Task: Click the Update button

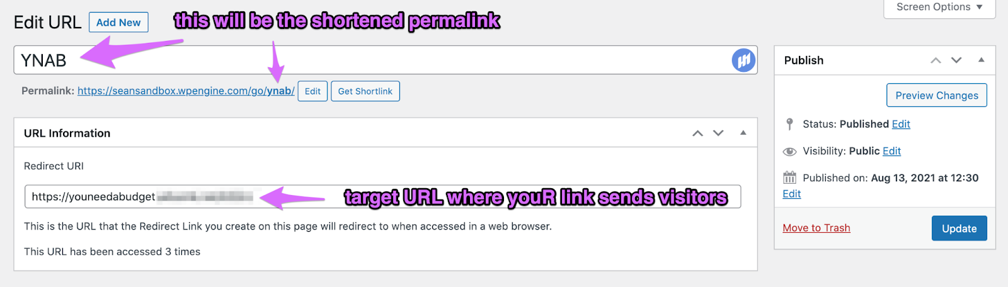Action: tap(959, 228)
